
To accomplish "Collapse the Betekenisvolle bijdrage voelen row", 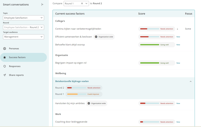I will pos(190,82).
